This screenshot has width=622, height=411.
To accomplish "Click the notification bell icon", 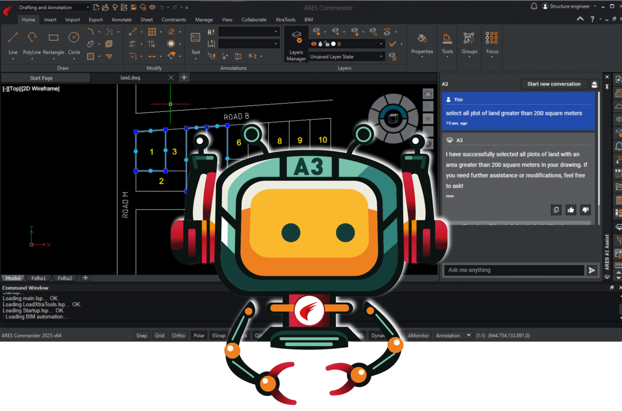I will point(534,6).
